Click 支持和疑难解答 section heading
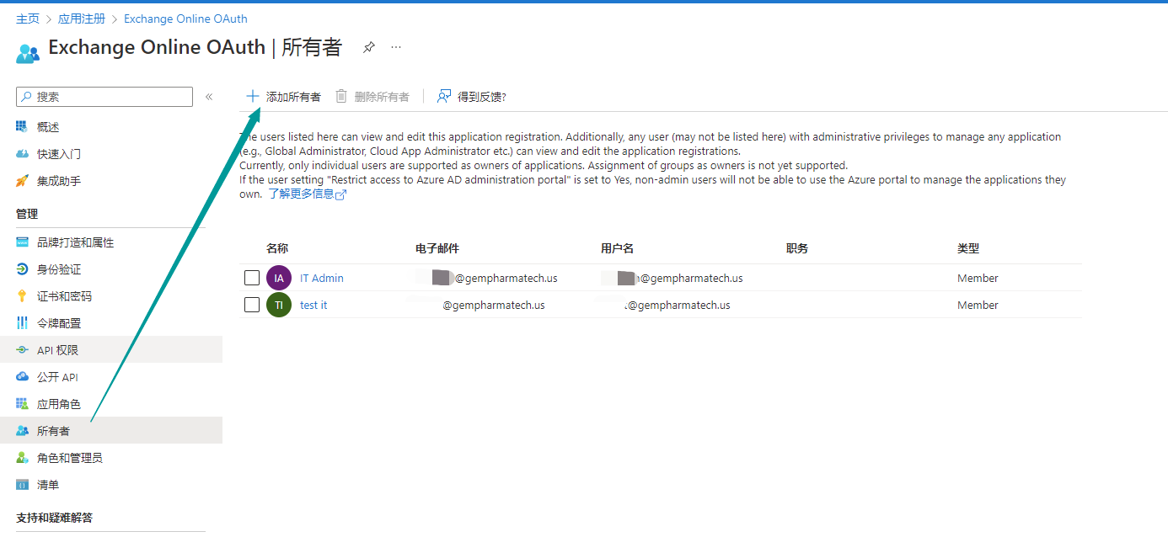The height and width of the screenshot is (537, 1168). click(x=54, y=518)
